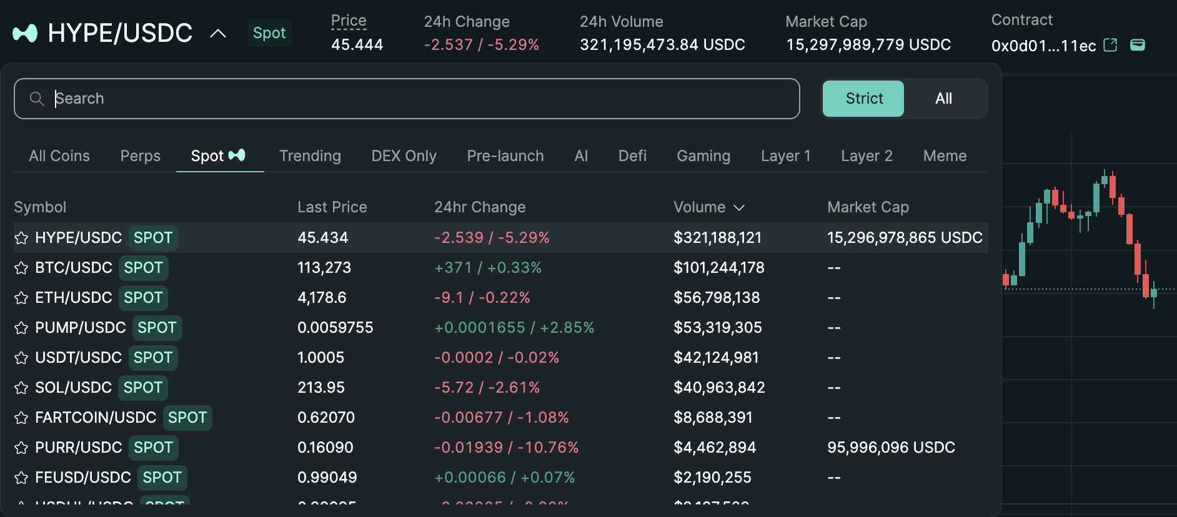Open the Perps tab
1177x517 pixels.
[x=140, y=156]
